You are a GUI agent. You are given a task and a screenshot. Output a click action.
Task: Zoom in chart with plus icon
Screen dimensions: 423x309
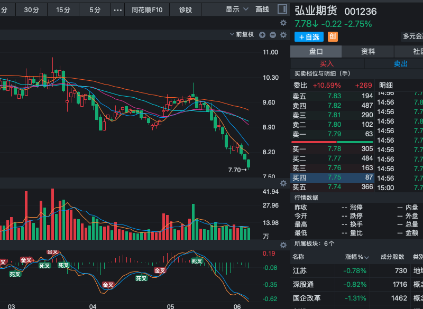pos(262,35)
